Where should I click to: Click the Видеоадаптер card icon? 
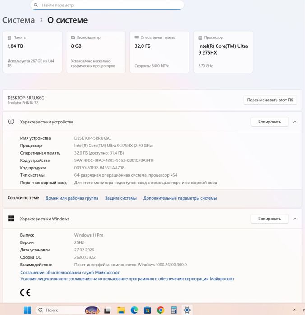[x=73, y=37]
